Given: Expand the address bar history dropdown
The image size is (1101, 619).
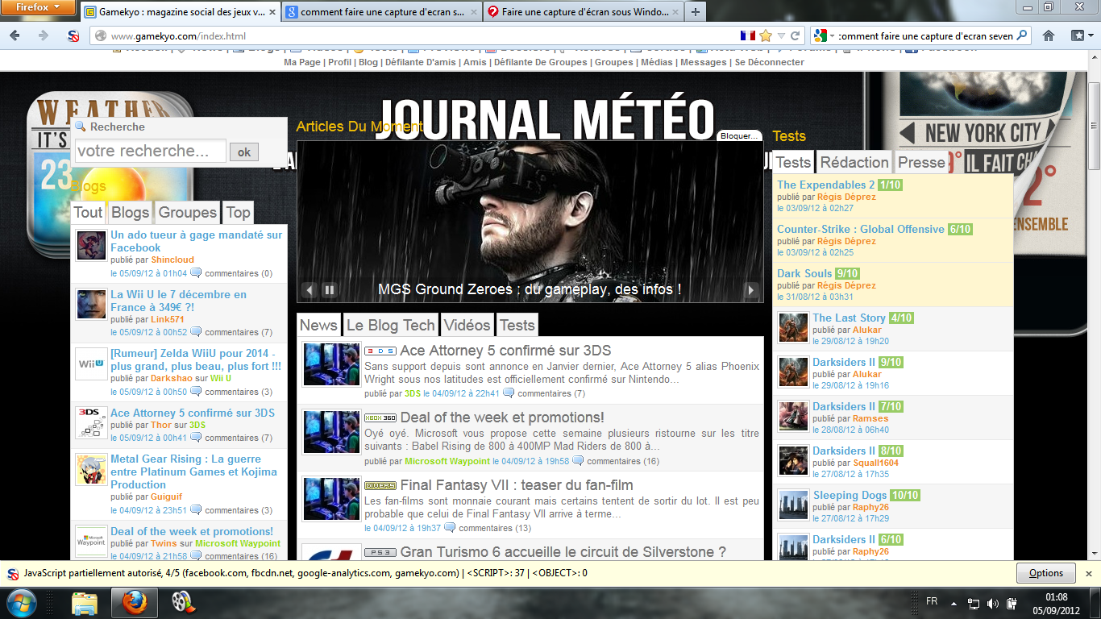Looking at the screenshot, I should click(x=780, y=35).
